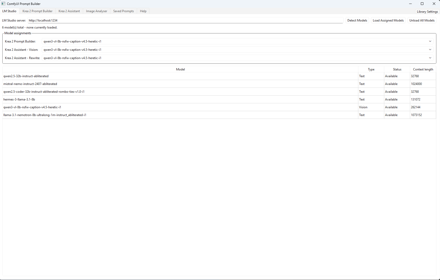The height and width of the screenshot is (280, 440).
Task: Click the 131072 context length cell
Action: click(423, 99)
